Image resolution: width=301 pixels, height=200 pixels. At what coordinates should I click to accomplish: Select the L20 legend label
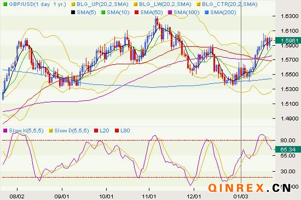pyautogui.click(x=105, y=131)
